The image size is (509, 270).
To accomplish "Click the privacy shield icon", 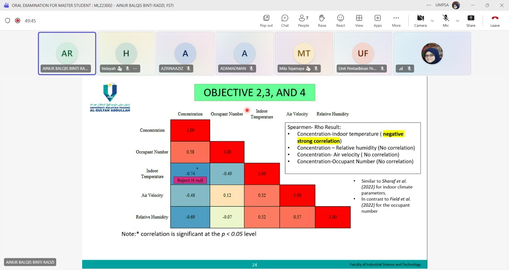I will pyautogui.click(x=8, y=21).
